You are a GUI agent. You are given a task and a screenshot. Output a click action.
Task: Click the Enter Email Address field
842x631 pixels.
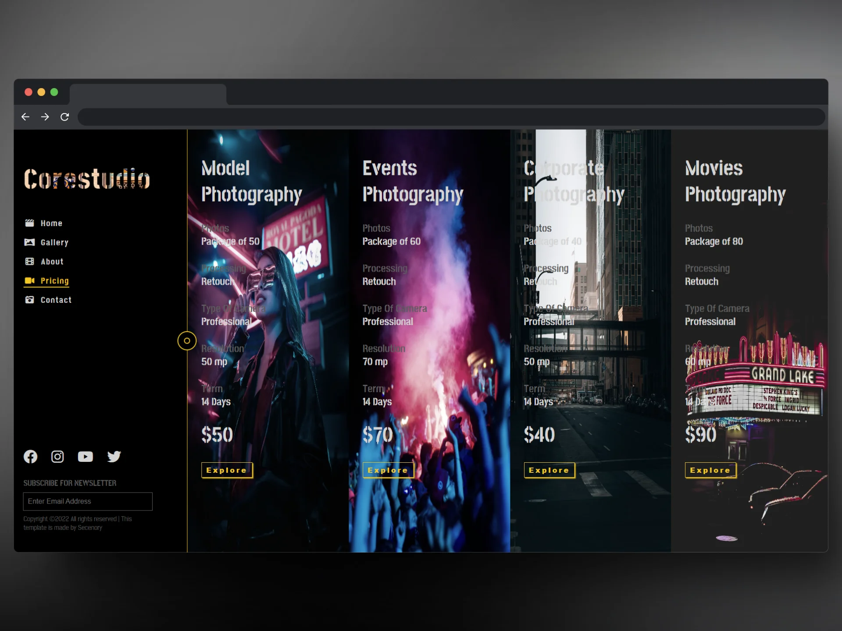88,501
